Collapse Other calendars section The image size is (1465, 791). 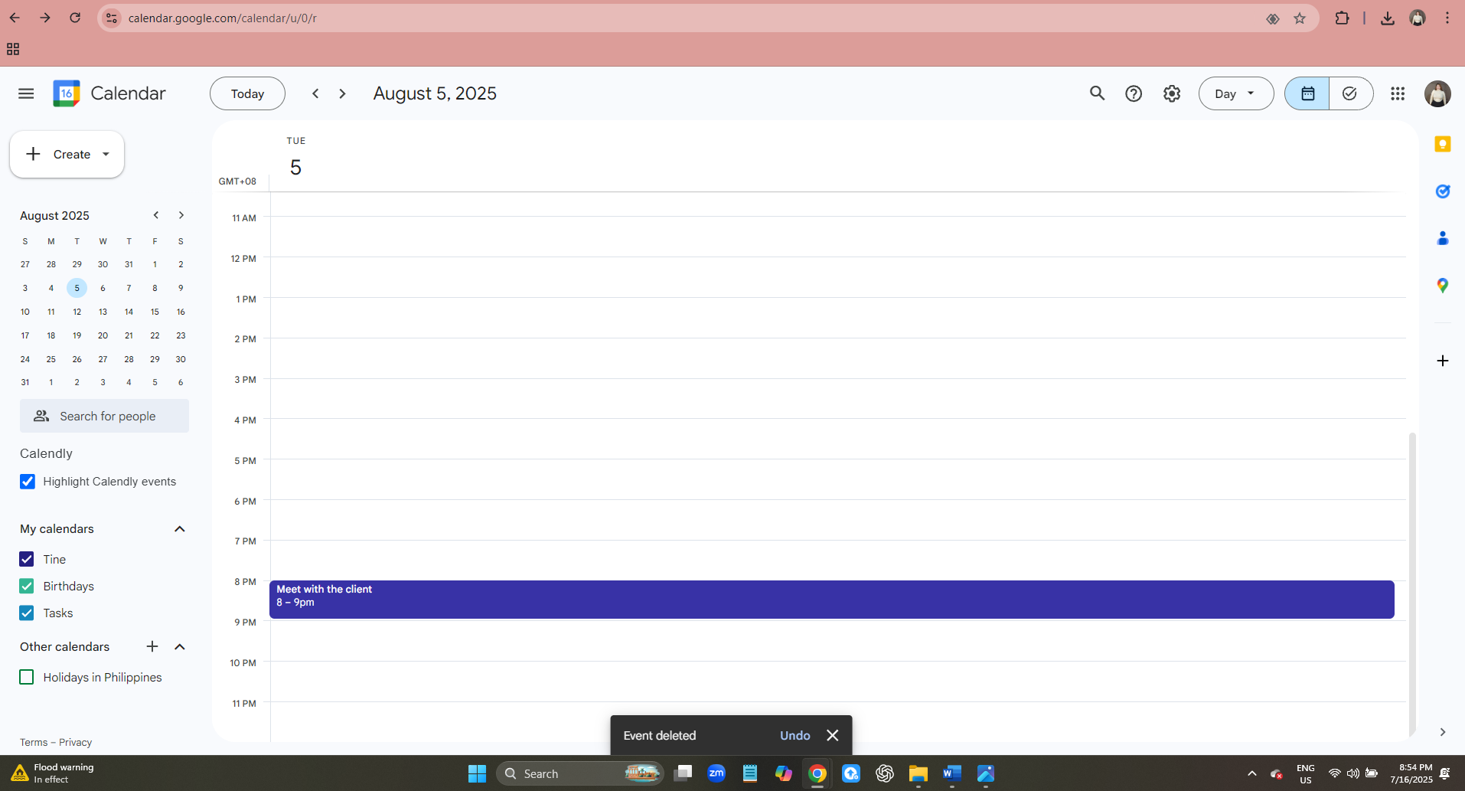tap(180, 647)
